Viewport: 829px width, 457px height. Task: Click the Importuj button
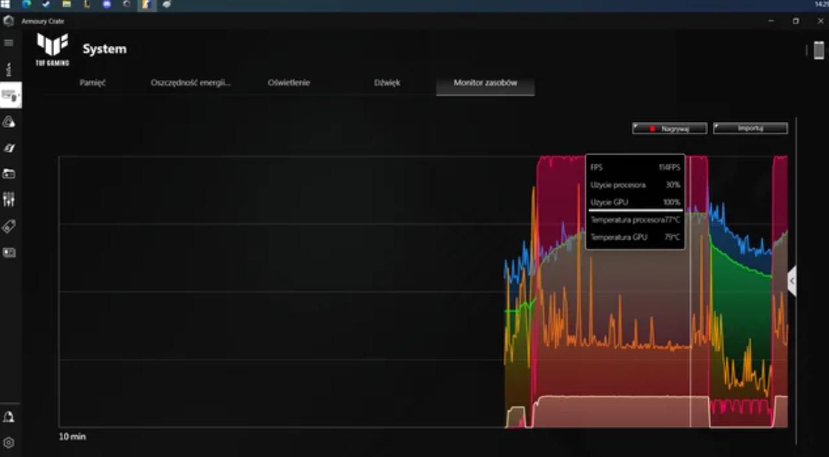coord(750,129)
